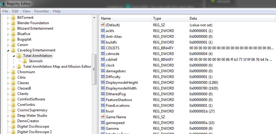Sort values by Data column header
This screenshot has width=276, height=134.
point(231,18)
